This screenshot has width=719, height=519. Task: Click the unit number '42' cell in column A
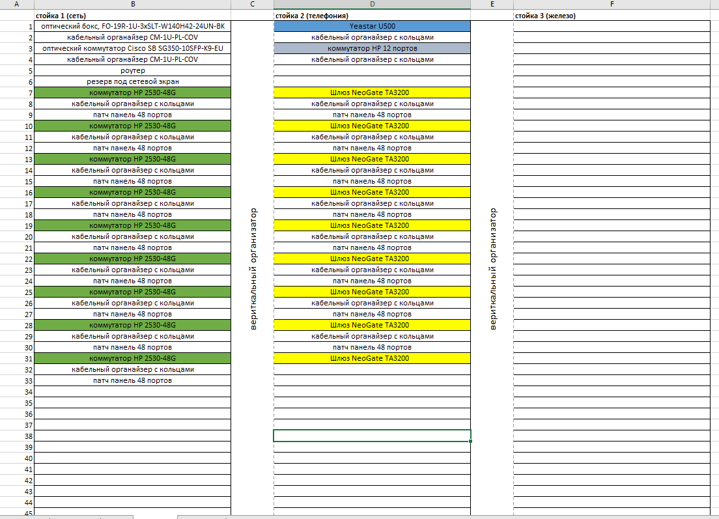click(17, 481)
